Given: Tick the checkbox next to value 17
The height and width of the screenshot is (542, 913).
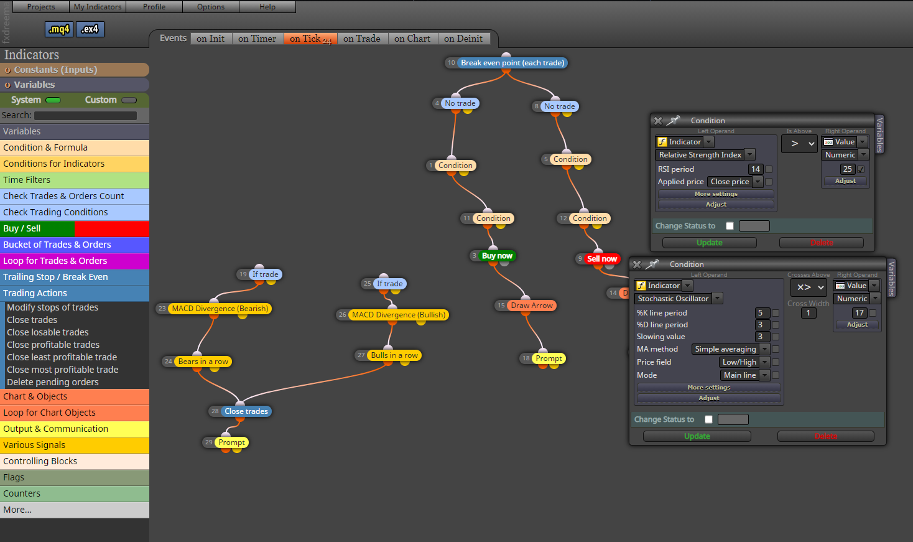Looking at the screenshot, I should point(873,313).
